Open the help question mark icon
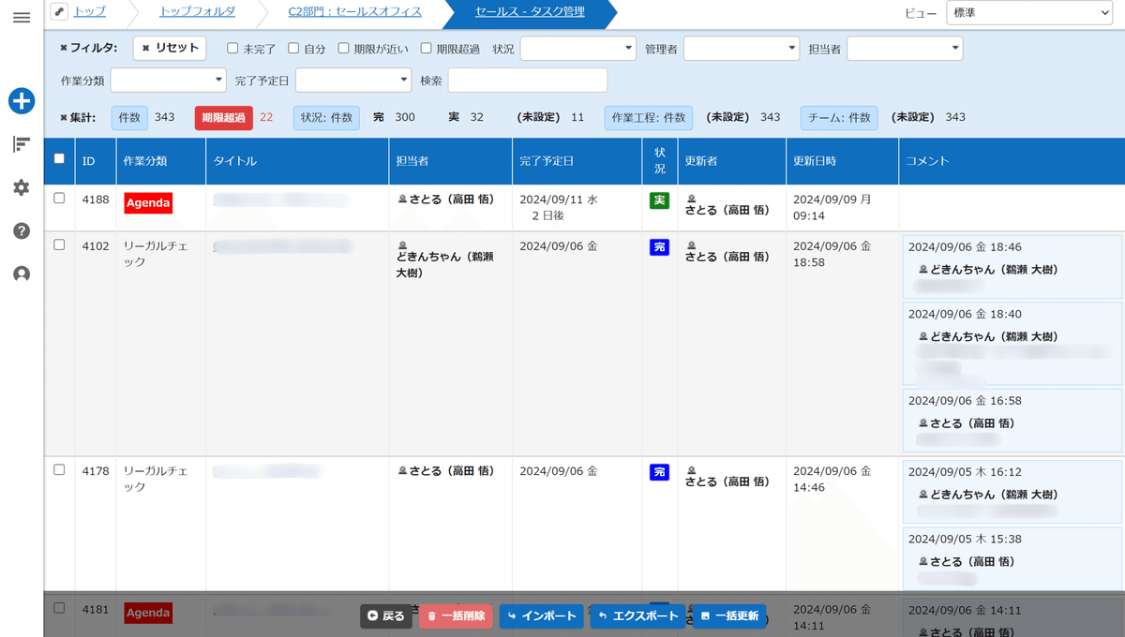Screen dimensions: 1125x637 coord(22,230)
